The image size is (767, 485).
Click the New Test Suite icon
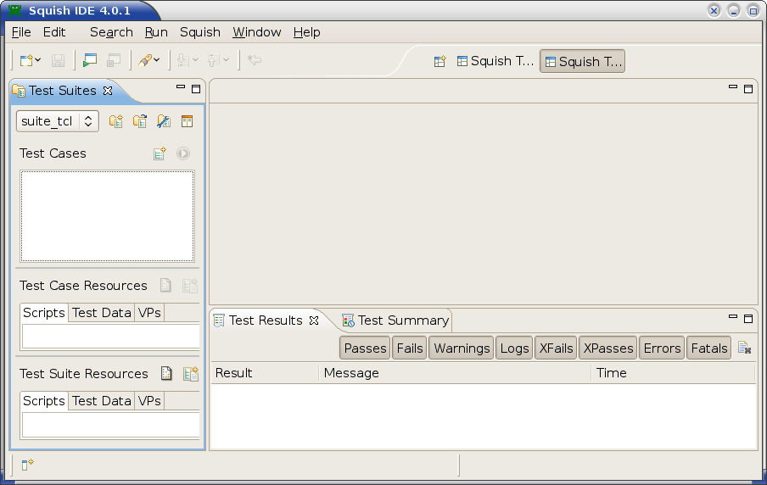[116, 121]
